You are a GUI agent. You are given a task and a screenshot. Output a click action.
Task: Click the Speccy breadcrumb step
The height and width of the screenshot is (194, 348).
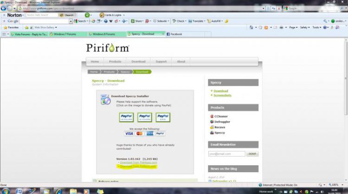pyautogui.click(x=125, y=72)
